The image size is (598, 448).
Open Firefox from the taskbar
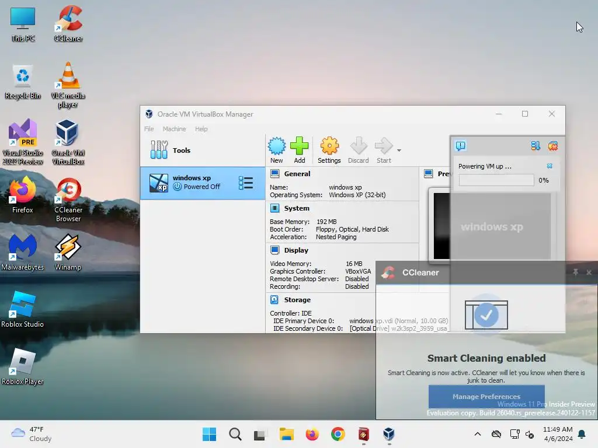pyautogui.click(x=312, y=434)
